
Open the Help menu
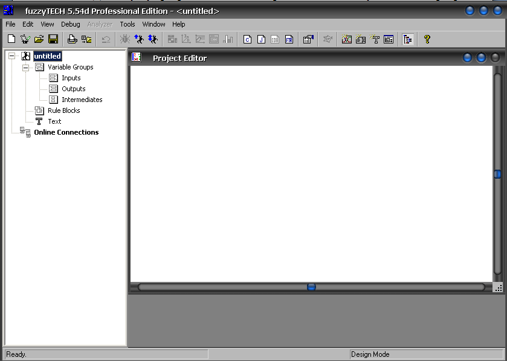(x=178, y=24)
